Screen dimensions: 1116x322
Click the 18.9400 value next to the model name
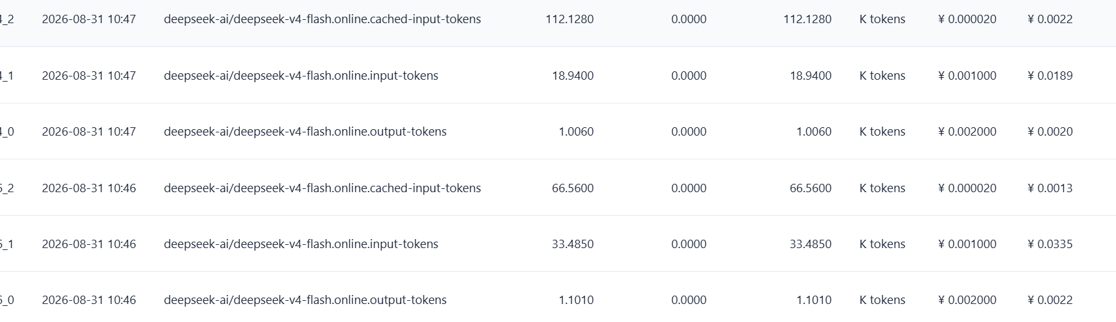(x=573, y=76)
